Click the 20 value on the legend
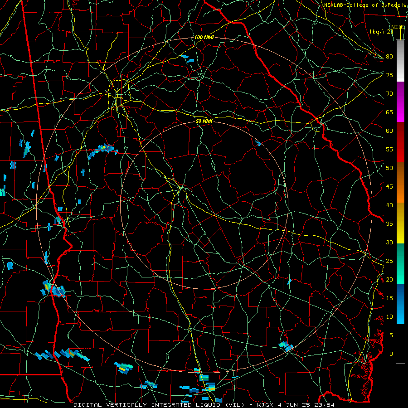The image size is (408, 408). point(389,279)
